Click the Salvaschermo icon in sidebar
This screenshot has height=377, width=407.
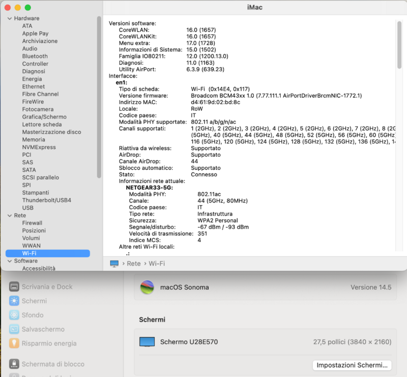(x=14, y=329)
